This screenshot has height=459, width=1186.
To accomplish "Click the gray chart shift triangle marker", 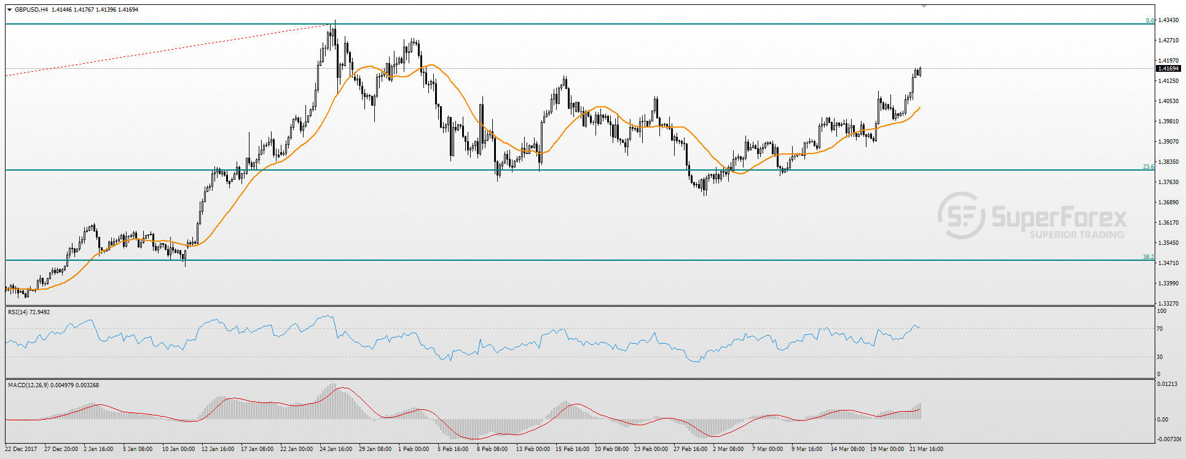I will tap(924, 6).
